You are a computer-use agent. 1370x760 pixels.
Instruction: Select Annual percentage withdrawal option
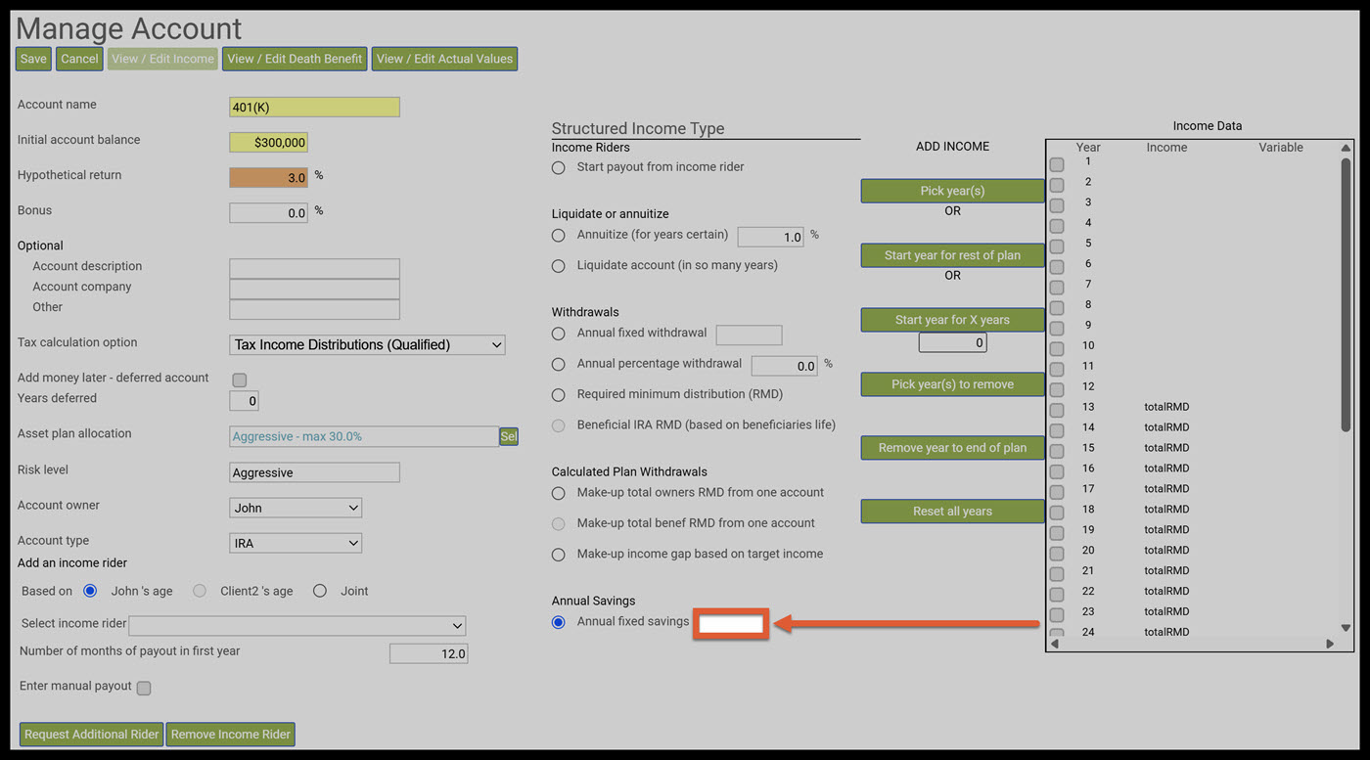pos(559,365)
